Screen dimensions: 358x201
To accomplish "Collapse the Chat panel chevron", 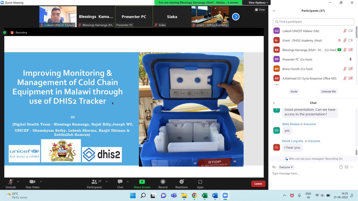I will click(274, 103).
